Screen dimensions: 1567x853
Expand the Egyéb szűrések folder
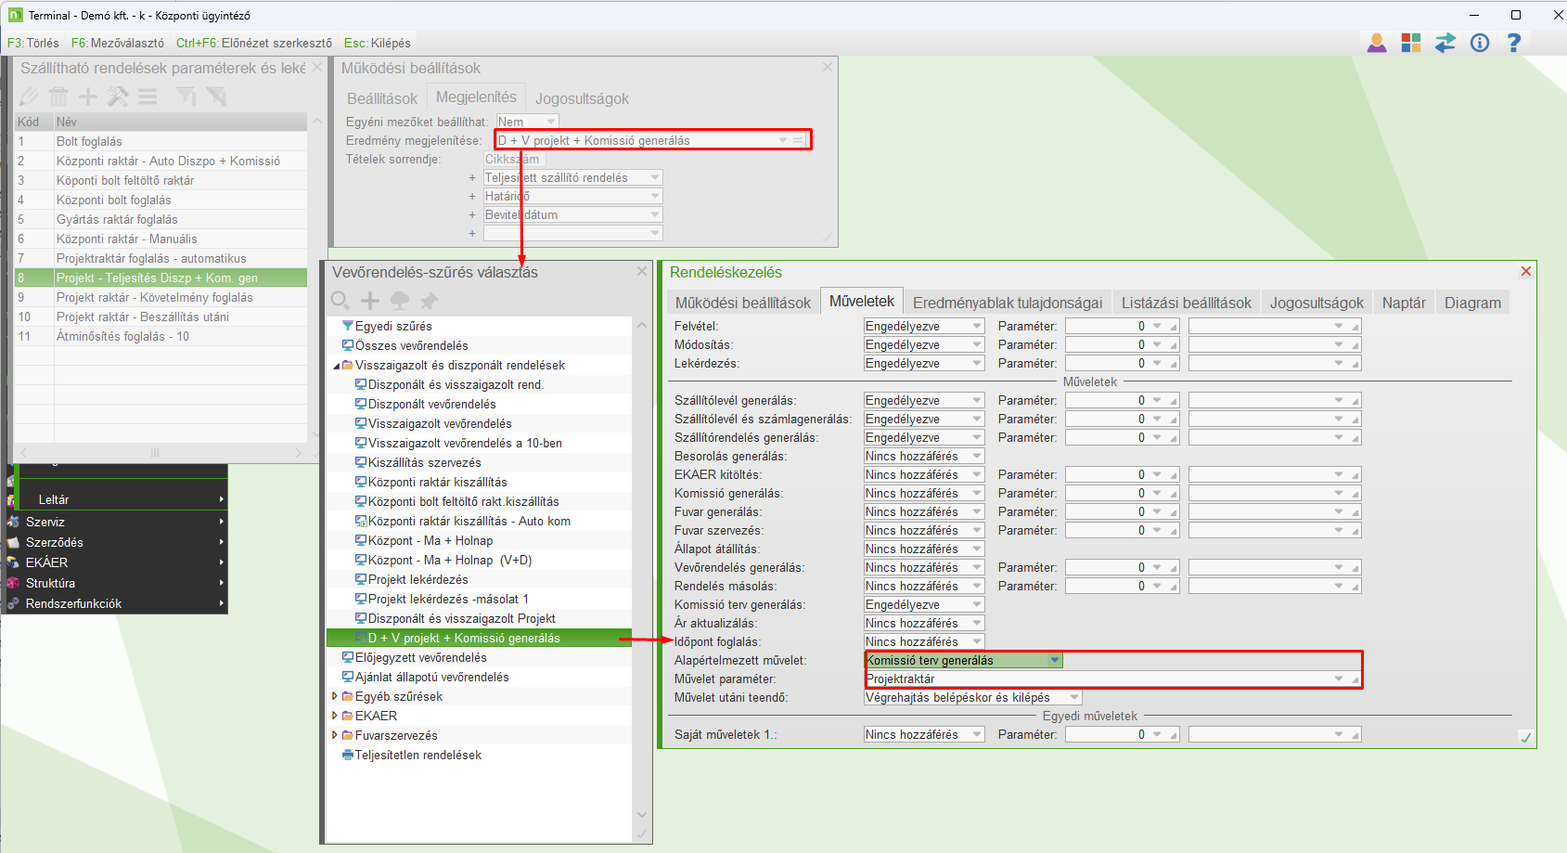tap(336, 696)
